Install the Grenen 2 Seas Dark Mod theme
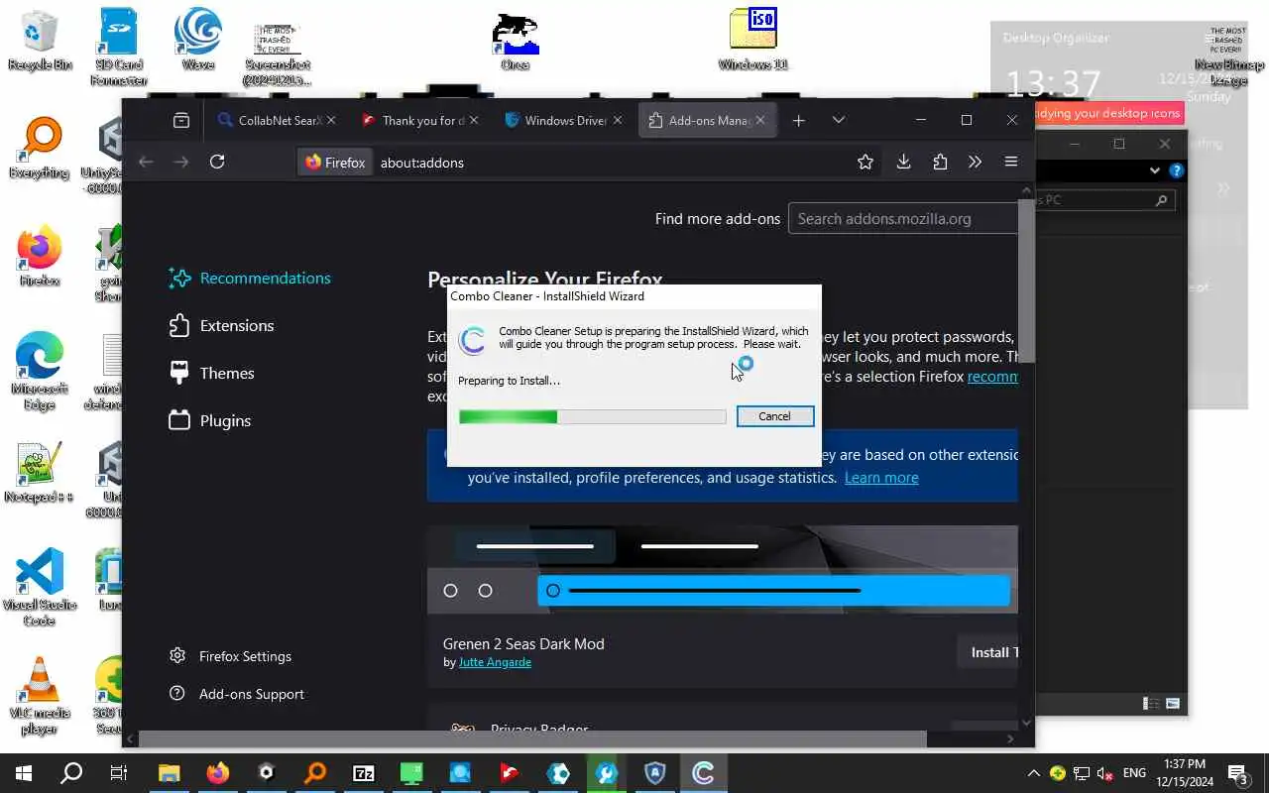Viewport: 1269px width, 793px height. [x=987, y=652]
